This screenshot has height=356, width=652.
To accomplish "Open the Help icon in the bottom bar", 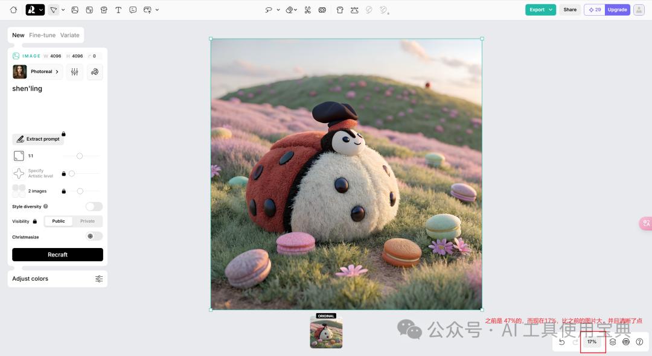I will click(x=640, y=342).
